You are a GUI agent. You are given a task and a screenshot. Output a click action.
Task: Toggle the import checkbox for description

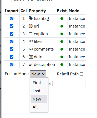point(12,65)
